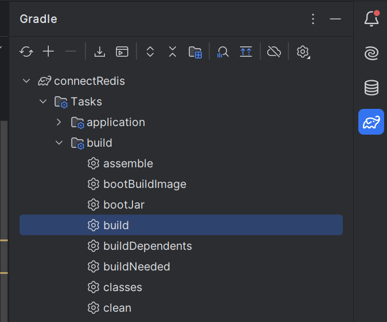387x322 pixels.
Task: Click the Download Sources icon
Action: tap(100, 52)
